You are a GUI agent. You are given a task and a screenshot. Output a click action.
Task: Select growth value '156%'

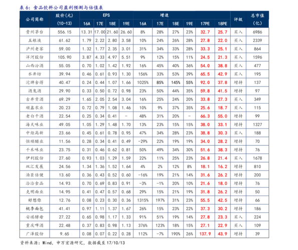[x=142, y=74]
